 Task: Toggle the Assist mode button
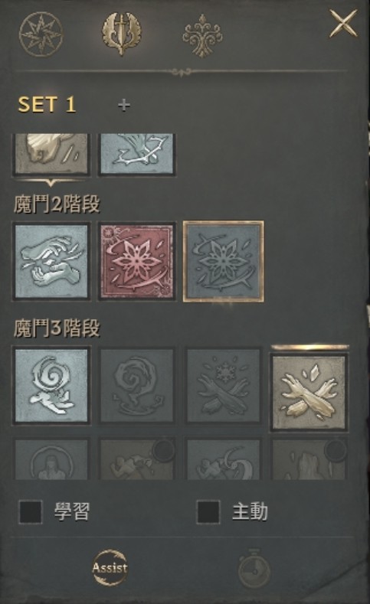(110, 568)
